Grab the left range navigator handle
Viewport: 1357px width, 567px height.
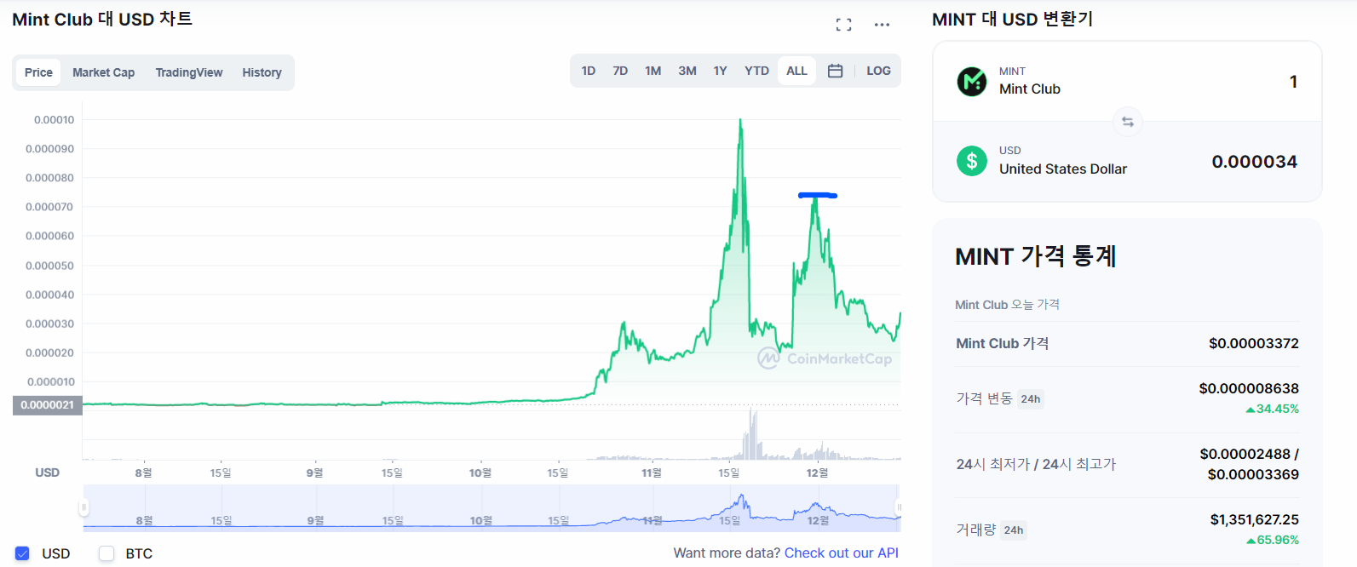83,508
